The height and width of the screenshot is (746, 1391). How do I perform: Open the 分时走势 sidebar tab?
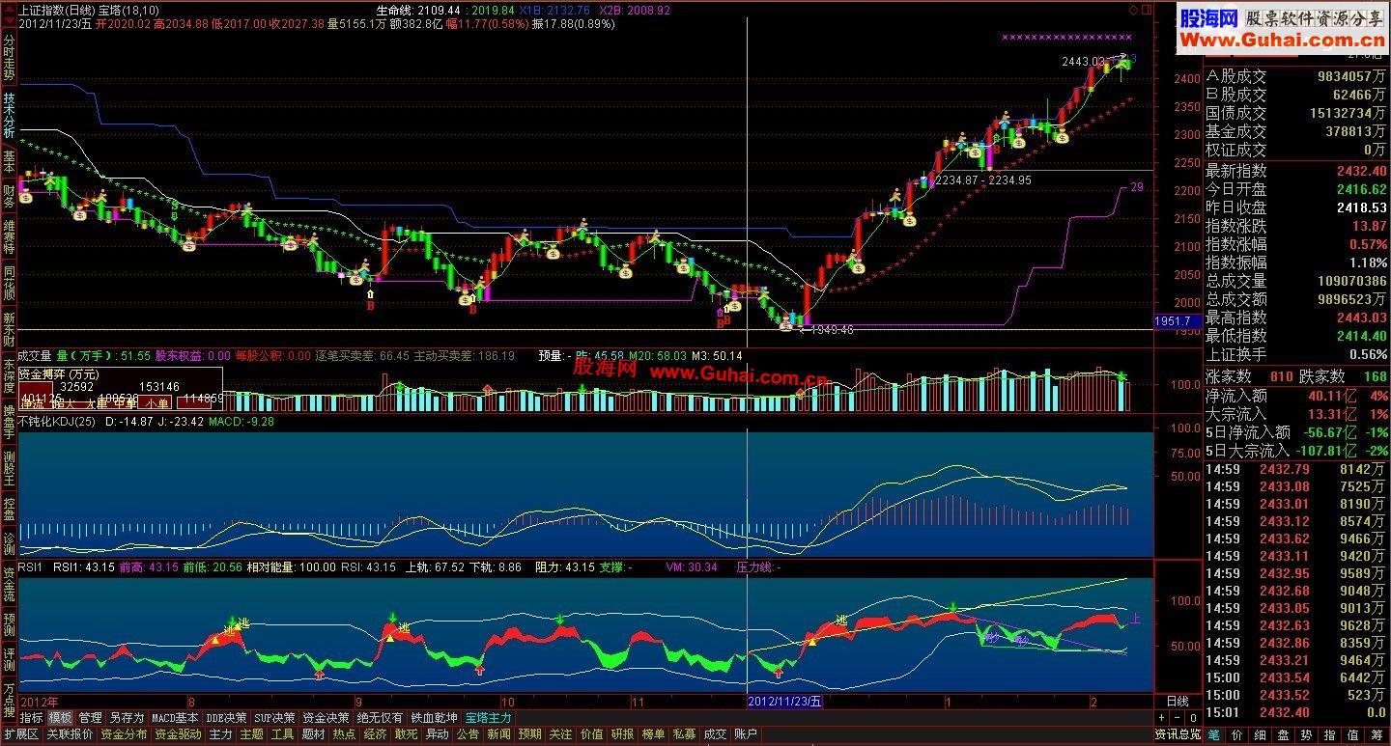(9, 58)
